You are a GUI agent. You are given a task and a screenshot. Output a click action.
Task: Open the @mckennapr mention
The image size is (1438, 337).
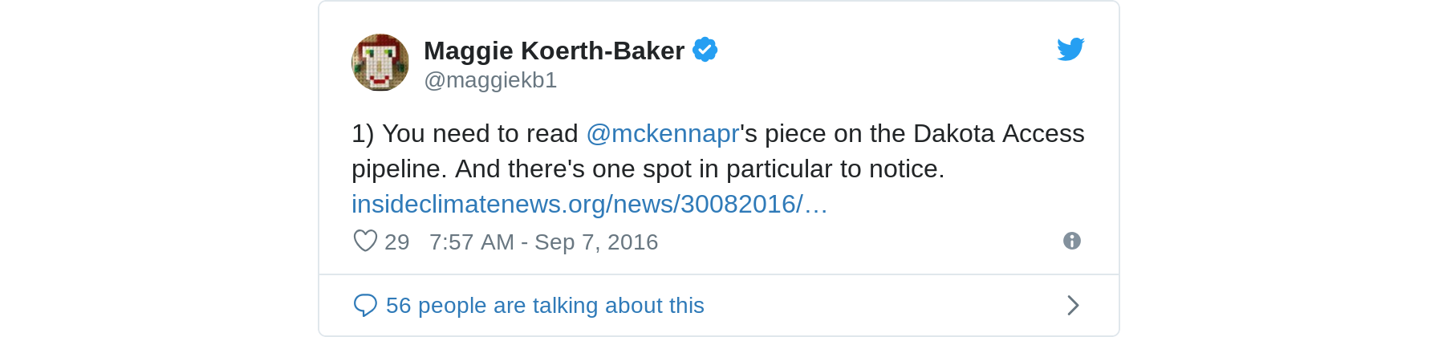[x=662, y=133]
